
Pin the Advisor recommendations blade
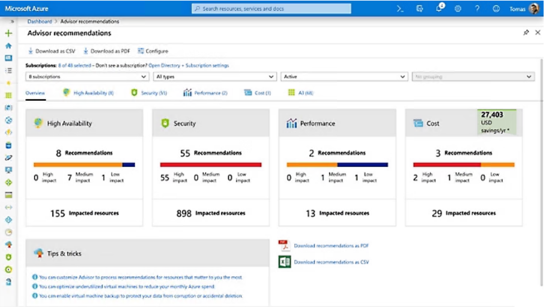(526, 33)
